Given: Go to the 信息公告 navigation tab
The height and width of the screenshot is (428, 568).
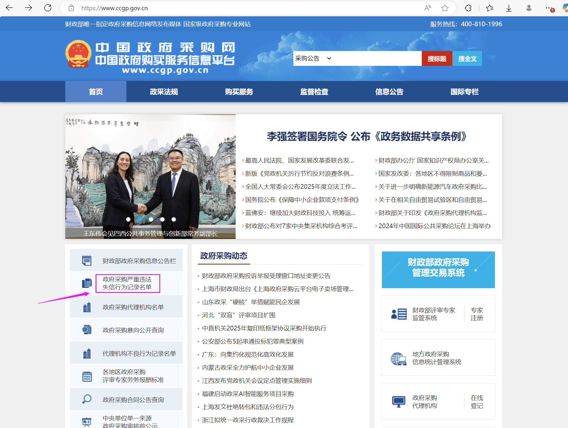Looking at the screenshot, I should pos(389,92).
